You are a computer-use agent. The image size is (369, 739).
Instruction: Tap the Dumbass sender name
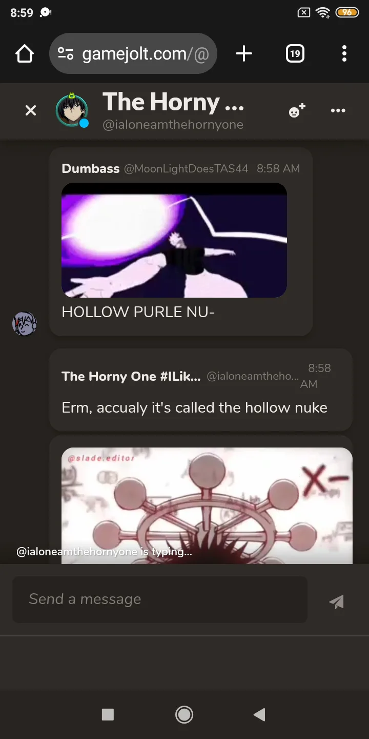[x=91, y=168]
